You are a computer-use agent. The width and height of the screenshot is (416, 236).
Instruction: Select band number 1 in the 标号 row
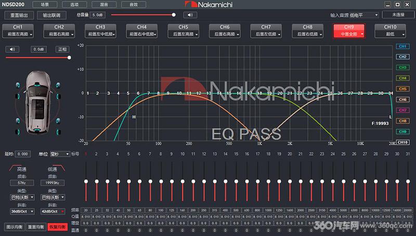(x=86, y=154)
